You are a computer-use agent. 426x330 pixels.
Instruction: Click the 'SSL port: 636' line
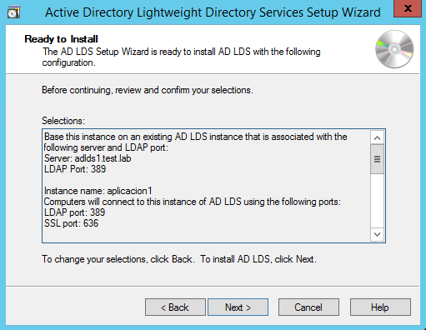[x=71, y=223]
